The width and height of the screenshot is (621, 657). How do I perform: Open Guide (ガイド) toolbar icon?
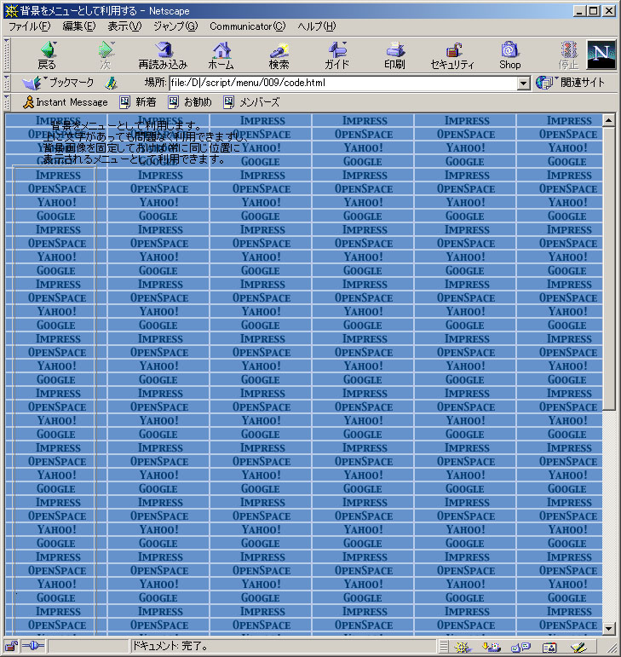pyautogui.click(x=336, y=55)
